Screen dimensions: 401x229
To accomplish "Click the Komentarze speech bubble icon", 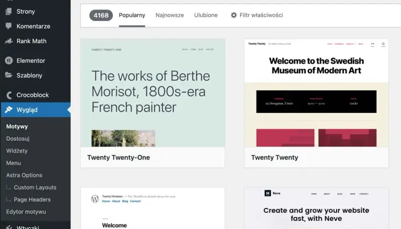I will tap(9, 26).
